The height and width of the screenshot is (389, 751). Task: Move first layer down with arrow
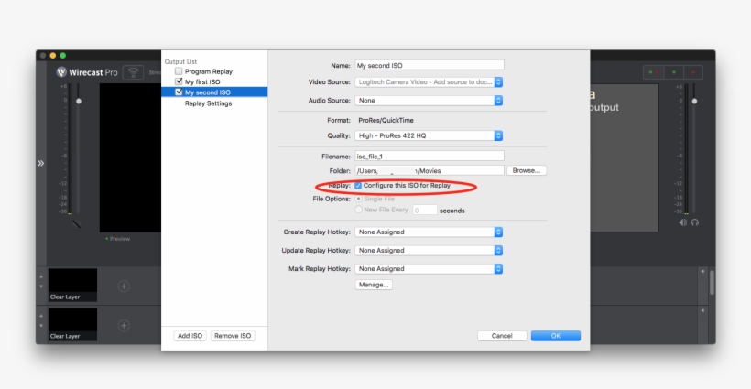click(41, 286)
